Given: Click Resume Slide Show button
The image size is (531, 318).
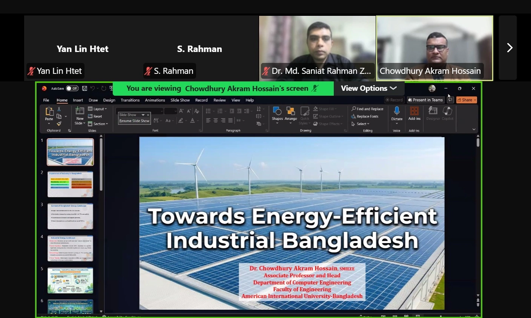Looking at the screenshot, I should (x=134, y=121).
